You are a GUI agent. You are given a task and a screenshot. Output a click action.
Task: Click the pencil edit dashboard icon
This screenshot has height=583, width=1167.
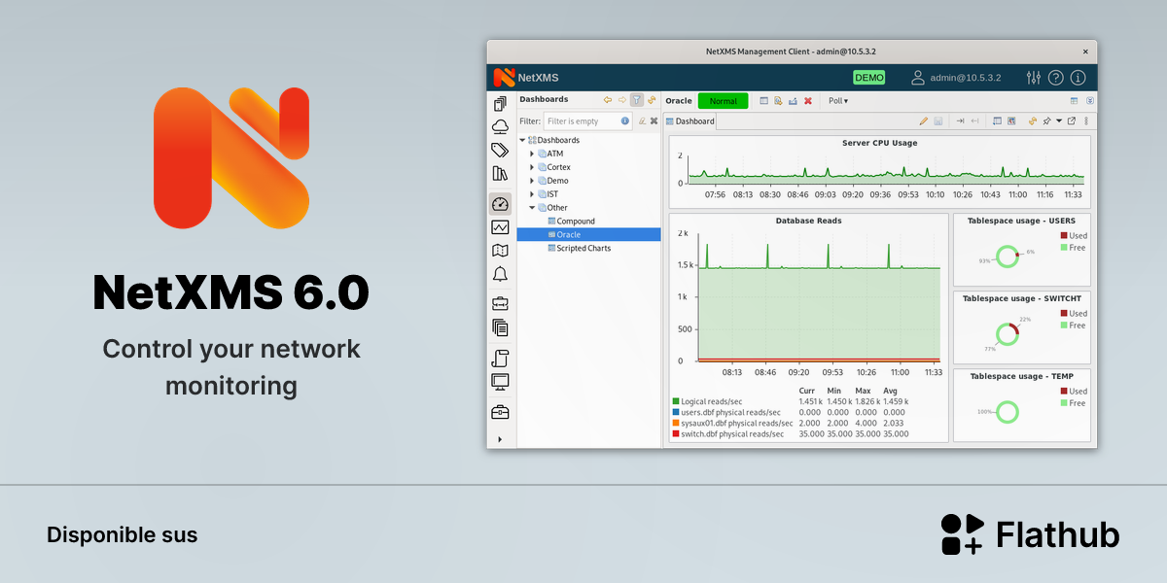[924, 121]
